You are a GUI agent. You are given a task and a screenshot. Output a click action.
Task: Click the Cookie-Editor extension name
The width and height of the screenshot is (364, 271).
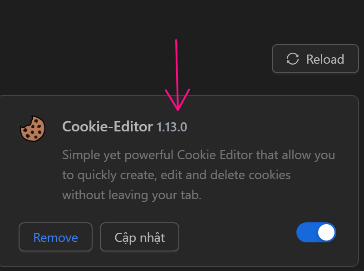click(107, 126)
